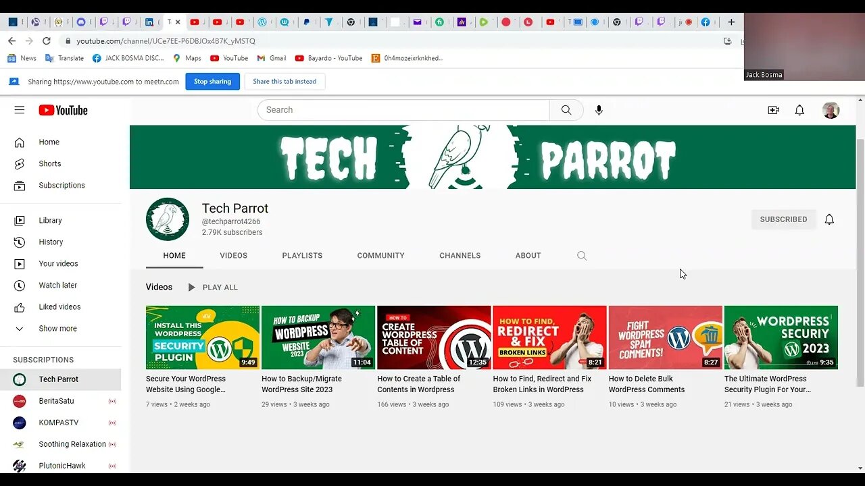Reload the page with refresh icon
This screenshot has height=486, width=865.
tap(47, 41)
